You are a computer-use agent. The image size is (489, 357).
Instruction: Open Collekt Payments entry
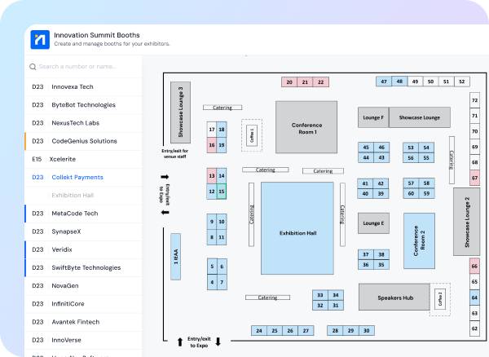(83, 177)
